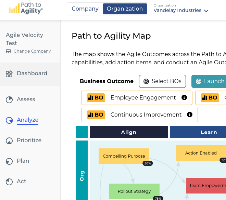Click the Plan sidebar icon
Screen dimensions: 226x200
(x=9, y=161)
